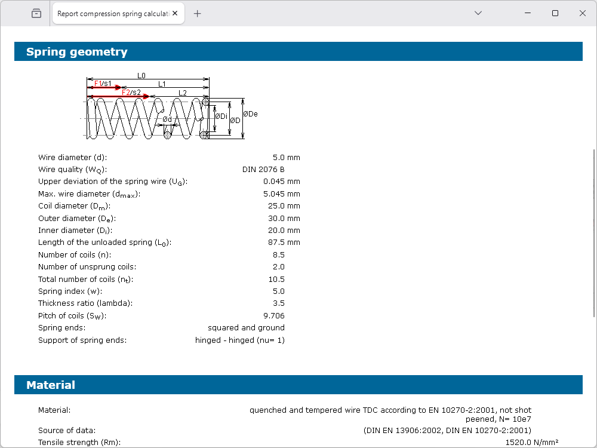The image size is (597, 448).
Task: Expand the tab list chevron
Action: tap(478, 13)
